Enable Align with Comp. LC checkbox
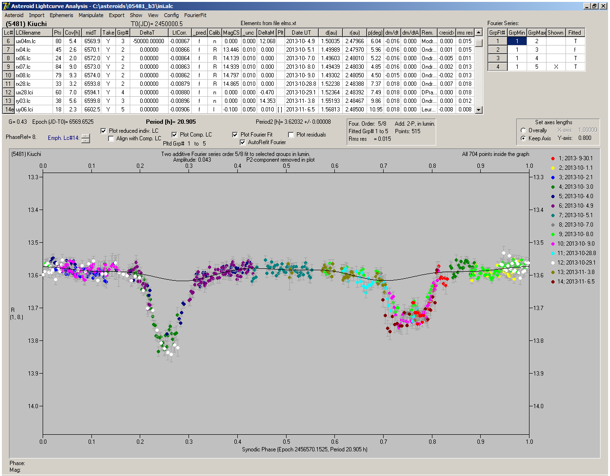Screen dimensions: 610x476 pyautogui.click(x=111, y=138)
